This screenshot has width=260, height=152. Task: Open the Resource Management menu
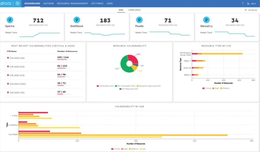coord(72,3)
